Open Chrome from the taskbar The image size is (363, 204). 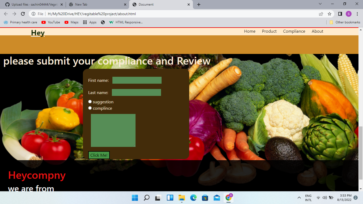click(229, 198)
